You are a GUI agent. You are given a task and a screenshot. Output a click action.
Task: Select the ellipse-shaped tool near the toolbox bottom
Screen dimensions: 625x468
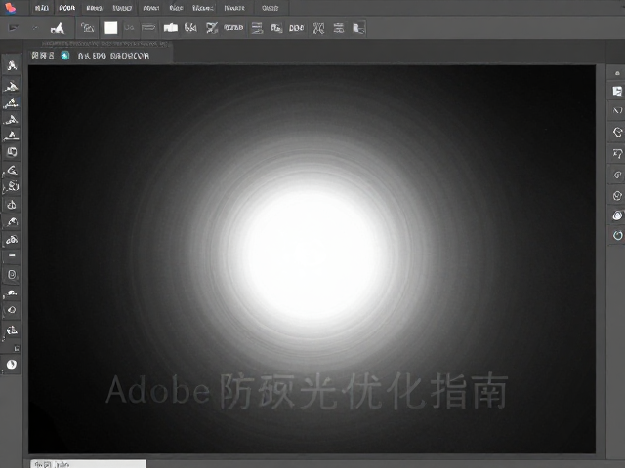12,310
